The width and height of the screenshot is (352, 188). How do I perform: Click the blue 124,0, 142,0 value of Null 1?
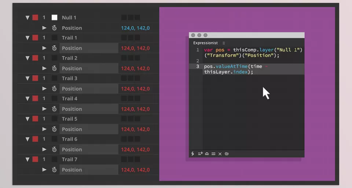(x=135, y=28)
